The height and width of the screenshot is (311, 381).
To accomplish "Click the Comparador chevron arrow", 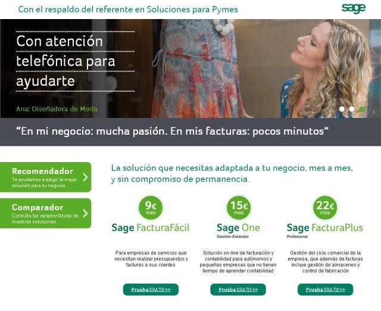I will [85, 213].
